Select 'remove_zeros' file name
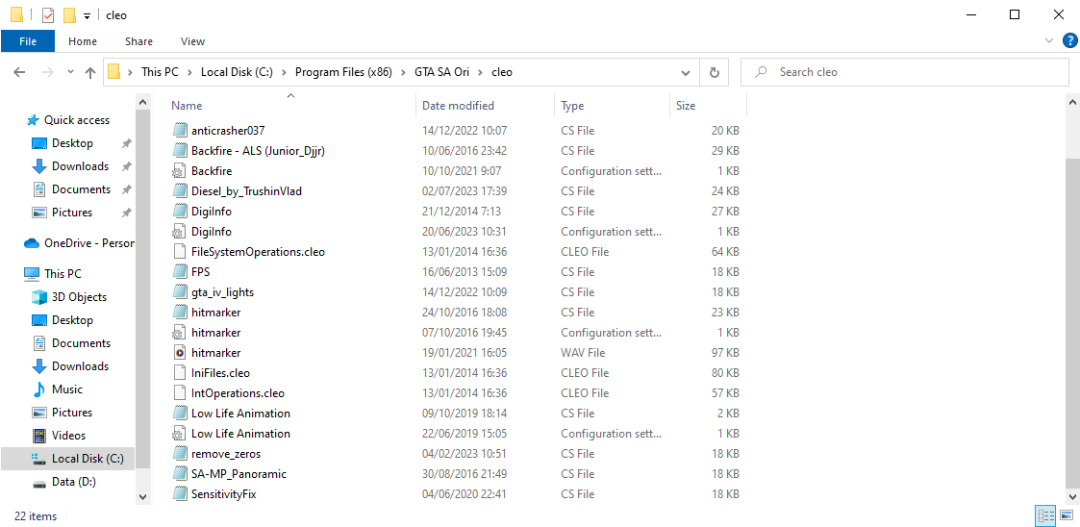Viewport: 1080px width, 527px height. [x=226, y=454]
